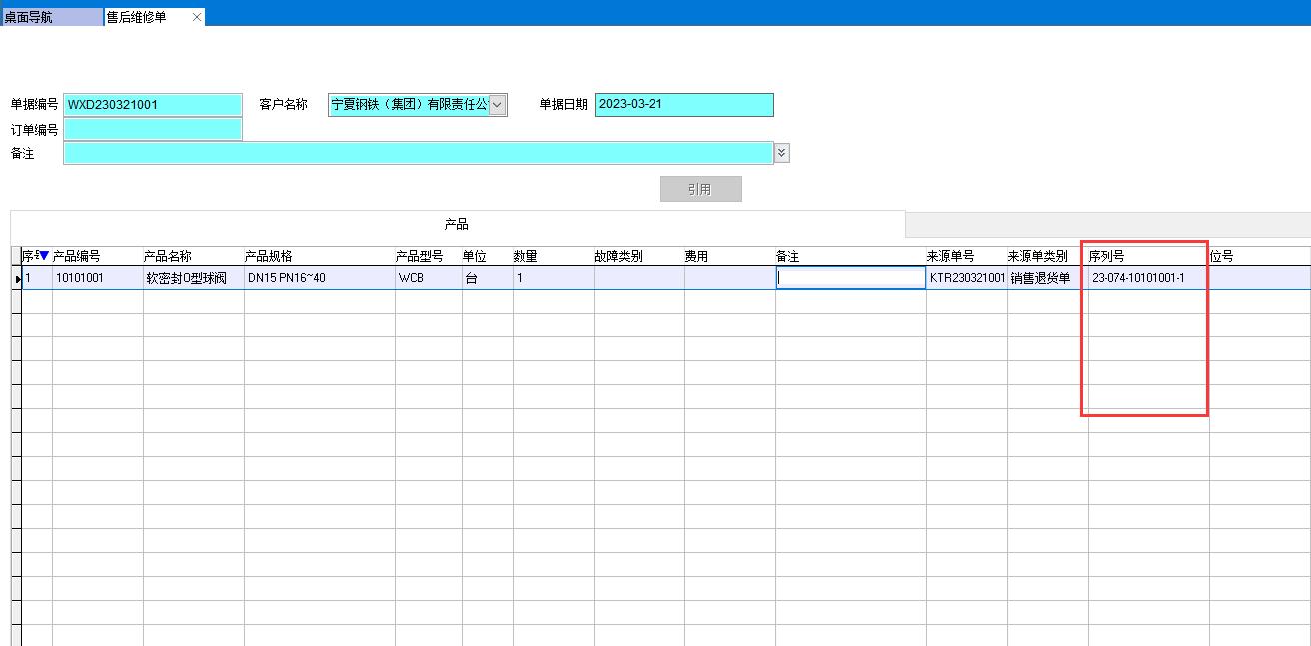The height and width of the screenshot is (646, 1311).
Task: Select the row indicator arrow of row 1
Action: (x=17, y=278)
